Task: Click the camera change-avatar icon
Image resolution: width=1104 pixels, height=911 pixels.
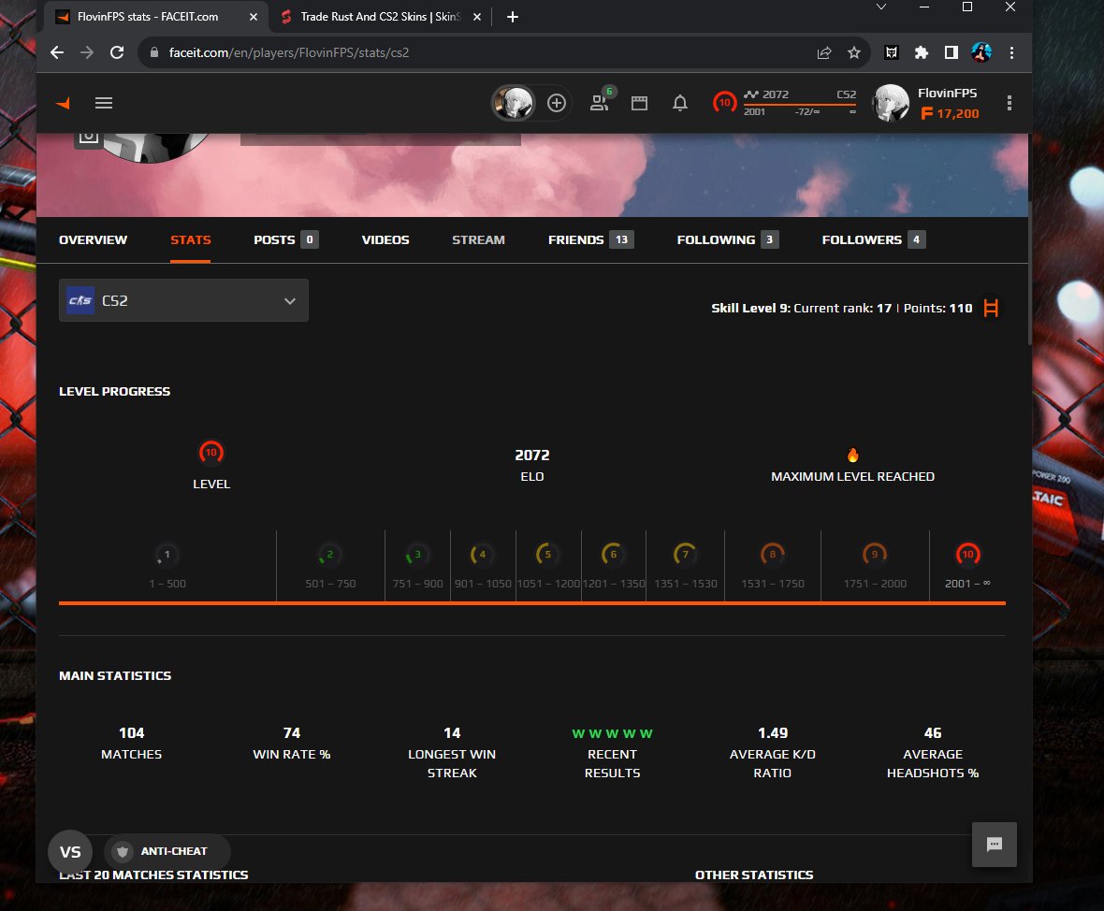Action: click(89, 136)
